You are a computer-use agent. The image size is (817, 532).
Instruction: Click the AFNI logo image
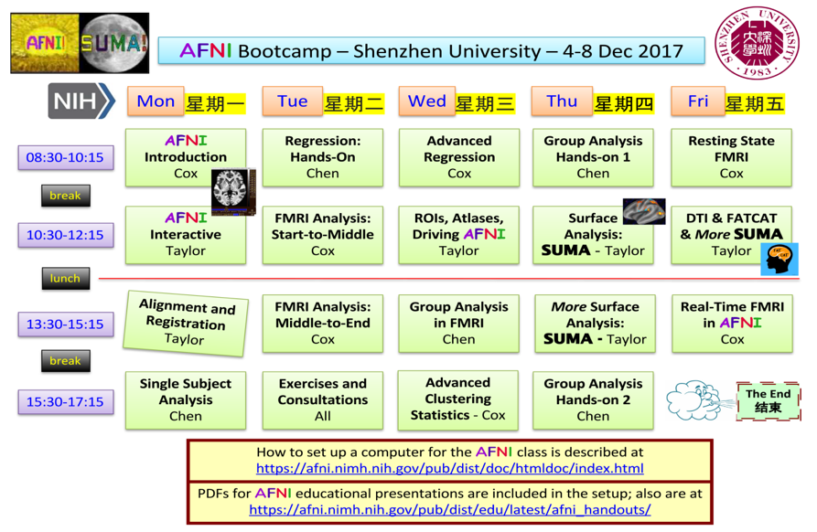click(x=44, y=42)
